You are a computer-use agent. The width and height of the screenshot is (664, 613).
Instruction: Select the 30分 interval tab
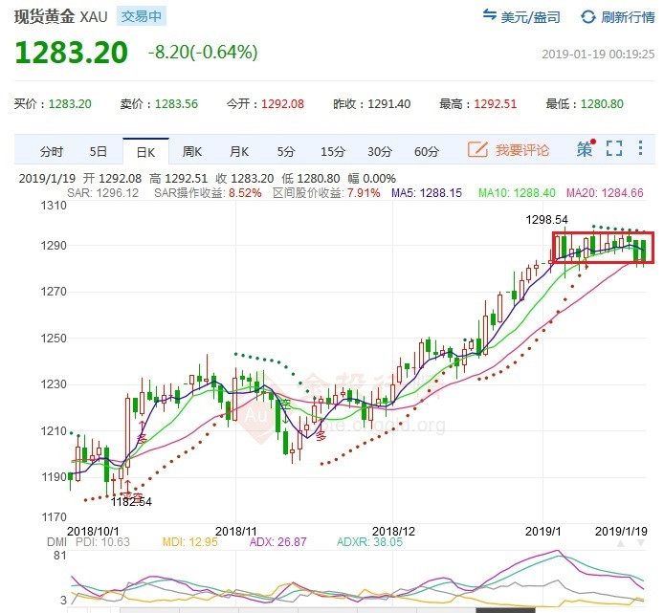380,151
